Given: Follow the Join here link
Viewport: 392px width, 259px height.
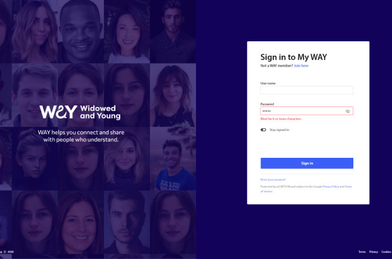Looking at the screenshot, I should click(301, 66).
